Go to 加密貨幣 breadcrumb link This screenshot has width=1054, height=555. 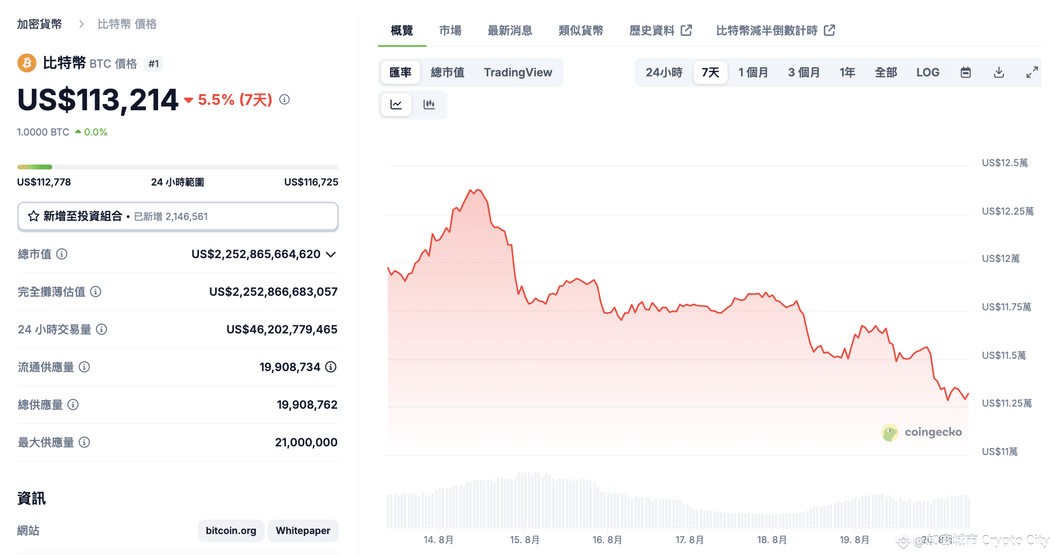pos(39,24)
